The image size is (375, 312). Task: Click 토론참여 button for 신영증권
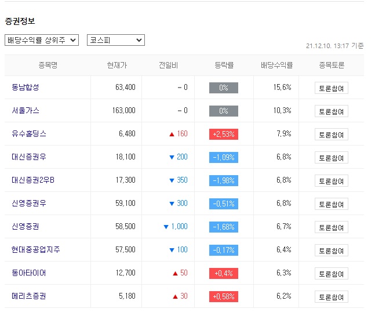coord(331,227)
